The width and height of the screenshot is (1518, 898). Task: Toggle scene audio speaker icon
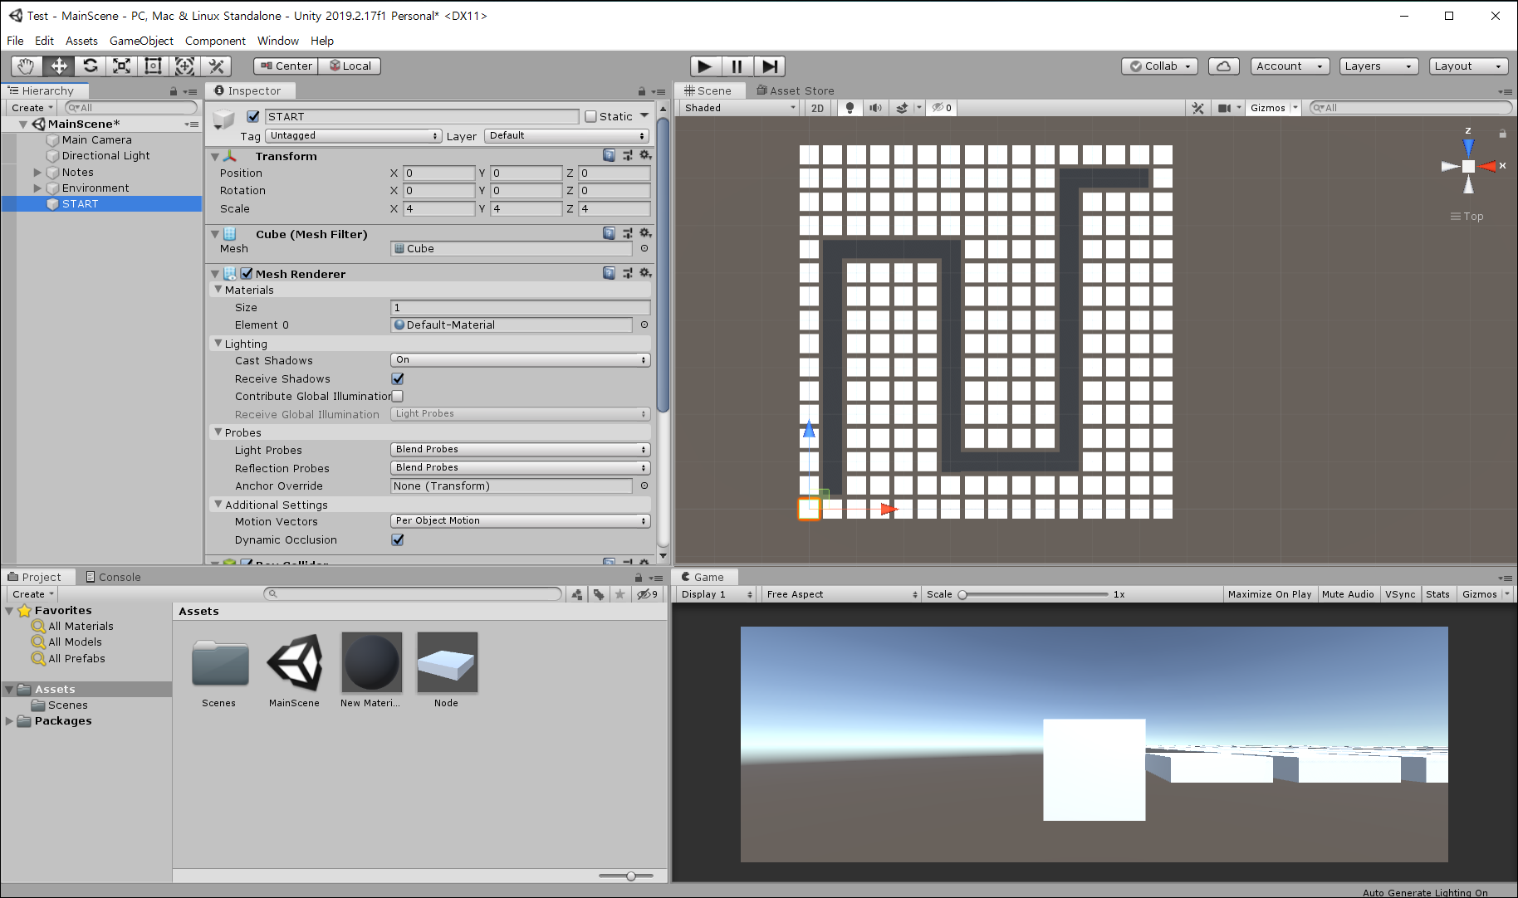click(875, 108)
